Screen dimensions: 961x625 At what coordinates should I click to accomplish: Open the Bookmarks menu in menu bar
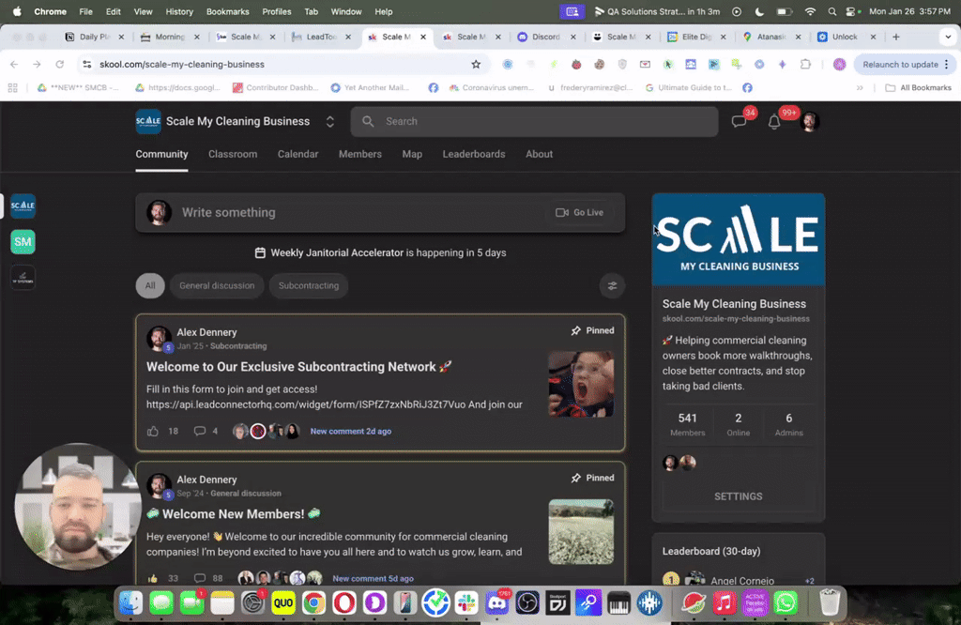click(x=227, y=11)
